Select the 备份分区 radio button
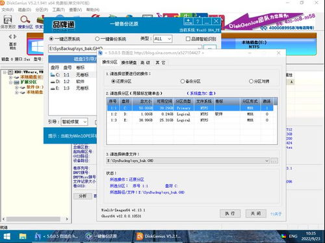The width and height of the screenshot is (325, 243). pyautogui.click(x=183, y=81)
